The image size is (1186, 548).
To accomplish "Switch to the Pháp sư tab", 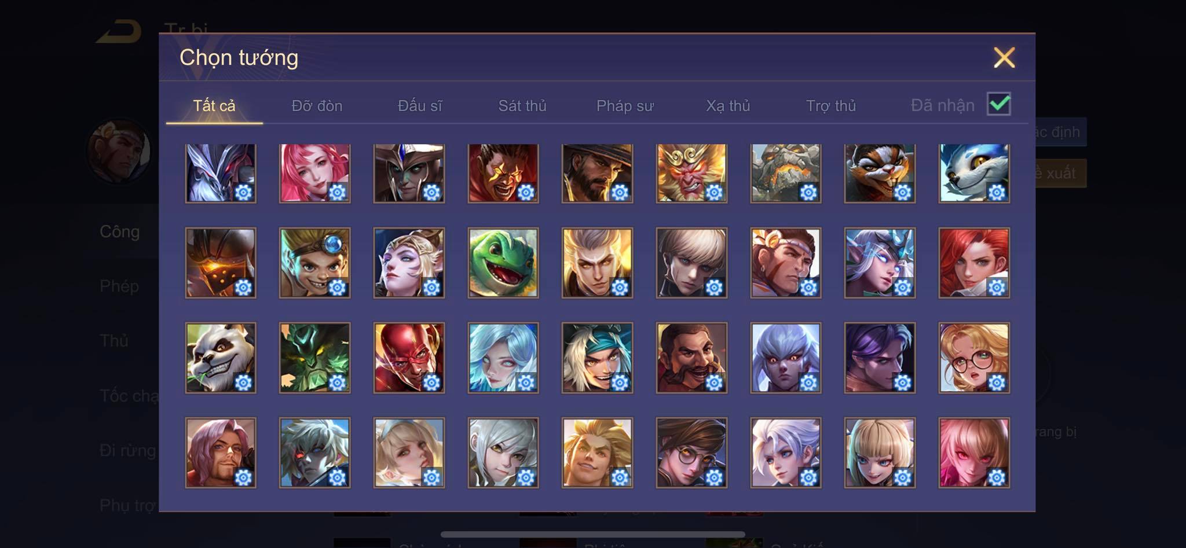I will tap(625, 106).
